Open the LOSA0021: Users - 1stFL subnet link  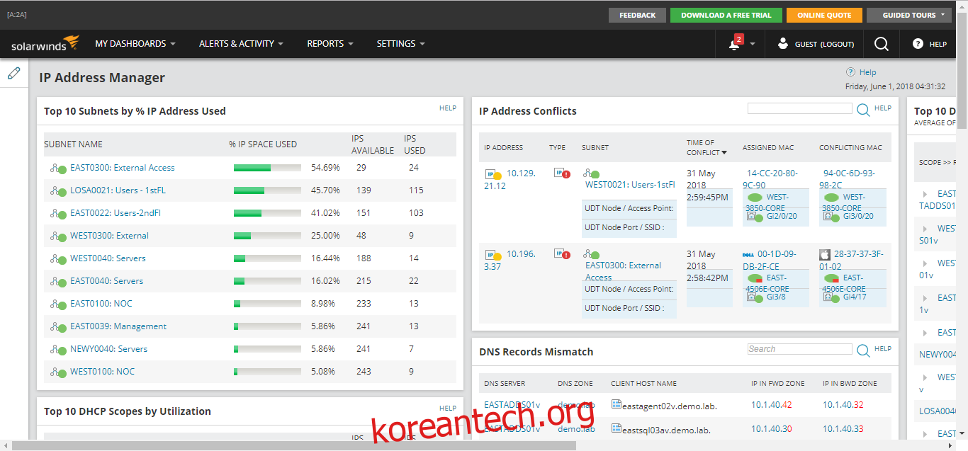pos(118,190)
